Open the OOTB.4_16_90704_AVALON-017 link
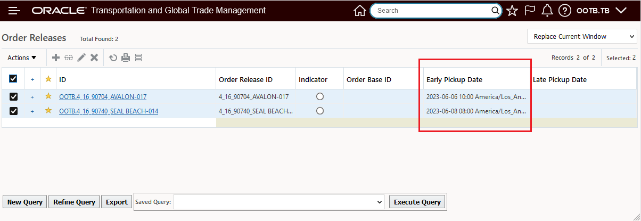Viewport: 641px width, 221px height. (103, 96)
